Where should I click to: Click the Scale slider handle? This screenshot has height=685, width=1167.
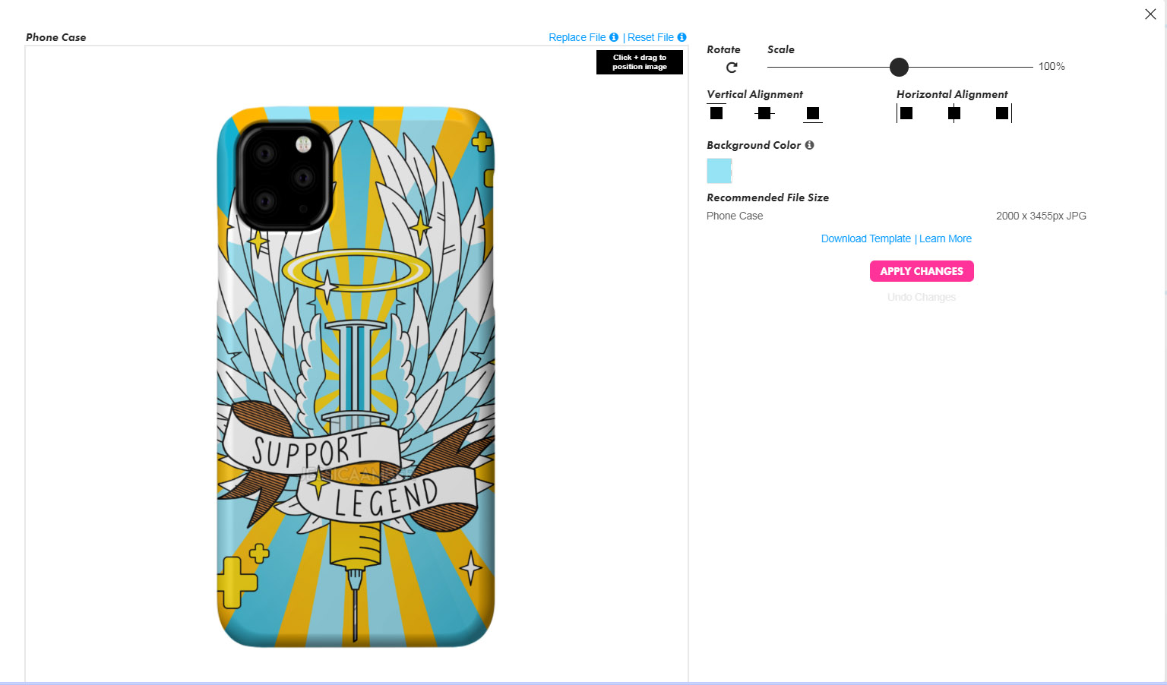click(899, 68)
